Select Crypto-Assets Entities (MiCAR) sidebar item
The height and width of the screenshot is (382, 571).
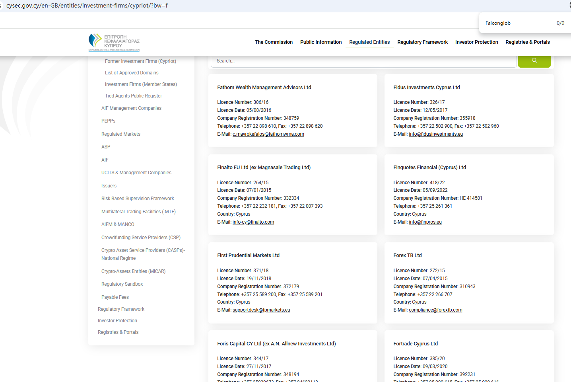pos(133,271)
